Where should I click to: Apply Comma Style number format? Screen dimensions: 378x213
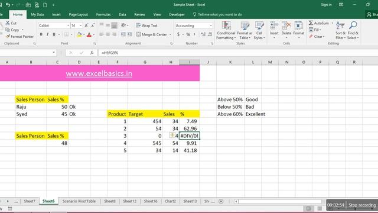[194, 34]
